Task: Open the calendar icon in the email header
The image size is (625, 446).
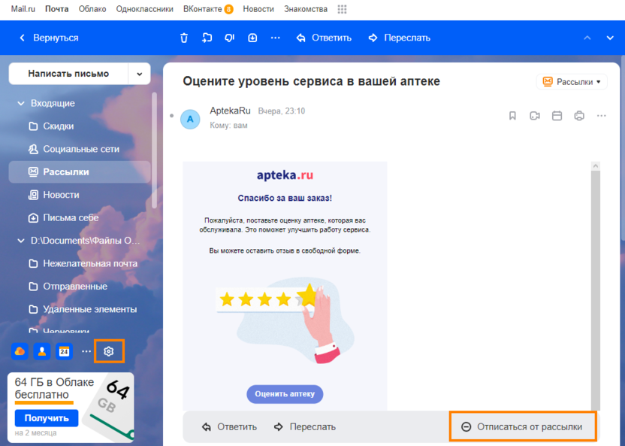Action: click(557, 116)
